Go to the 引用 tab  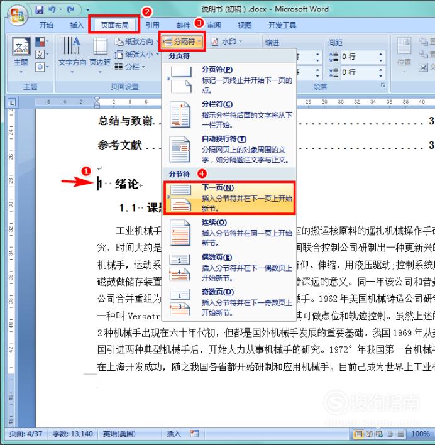pyautogui.click(x=152, y=25)
